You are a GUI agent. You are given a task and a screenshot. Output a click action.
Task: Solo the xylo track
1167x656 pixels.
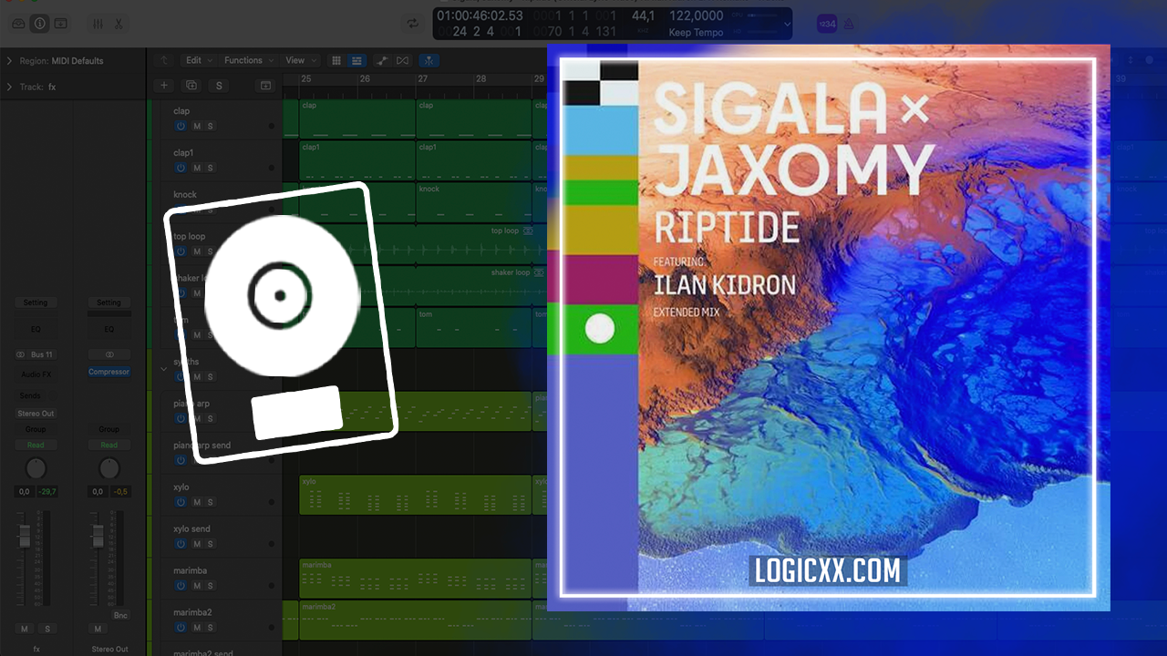click(x=210, y=502)
